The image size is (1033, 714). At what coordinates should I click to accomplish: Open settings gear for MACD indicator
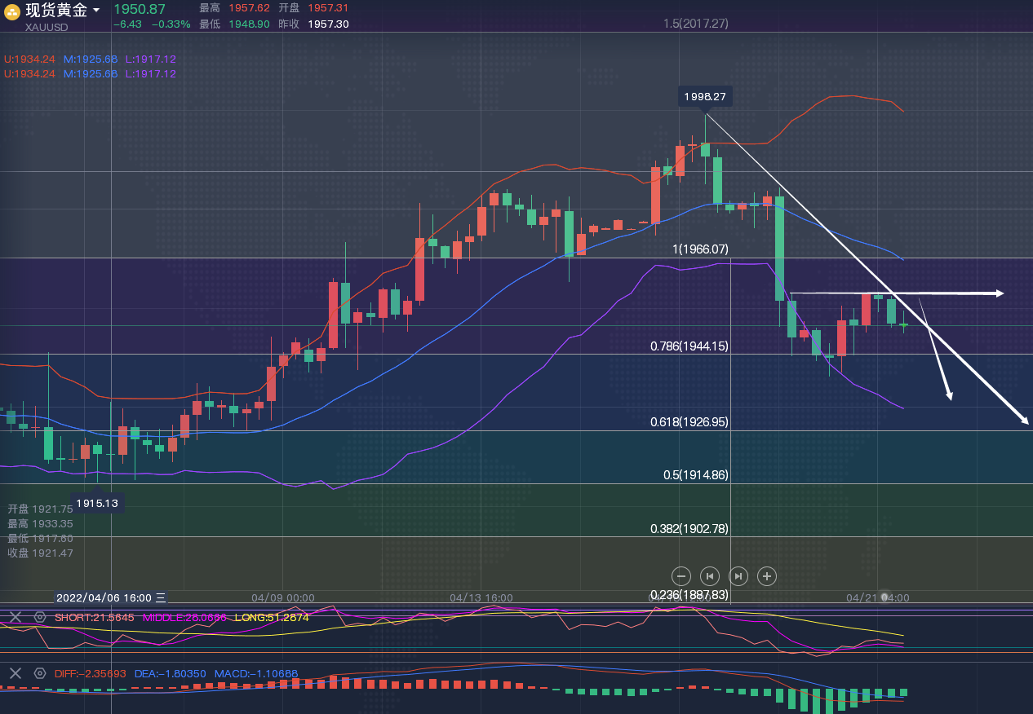click(x=39, y=673)
